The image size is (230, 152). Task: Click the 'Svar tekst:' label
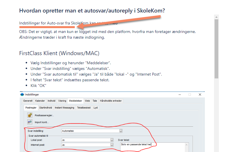124,140
